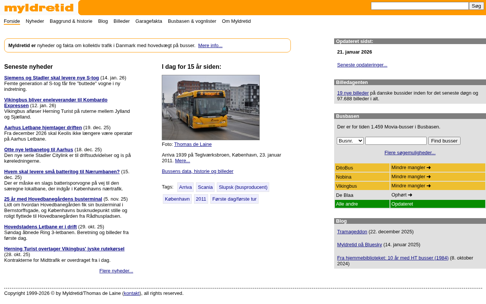Screen dimensions: 486x304
Task: Click the 19 nye billeder link
Action: pos(353,93)
